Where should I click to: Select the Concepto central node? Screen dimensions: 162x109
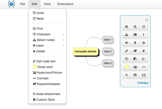pos(85,51)
